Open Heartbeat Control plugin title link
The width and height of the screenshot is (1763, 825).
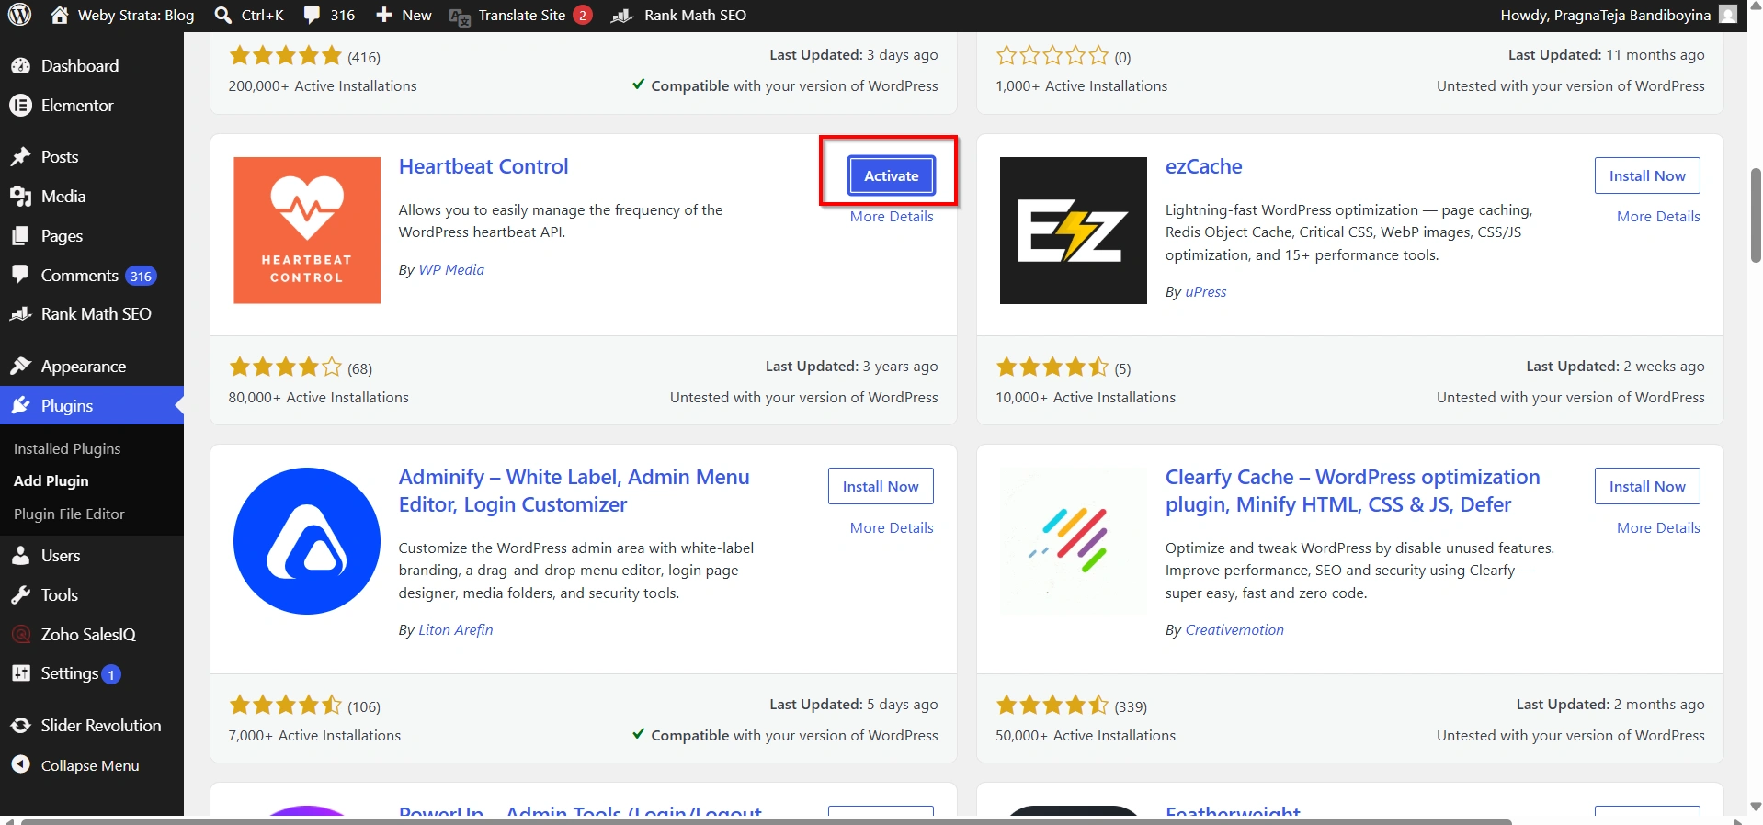pos(483,166)
